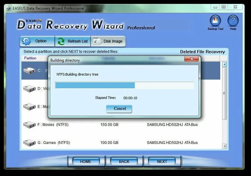Image resolution: width=251 pixels, height=176 pixels.
Task: Click the 150.00 GB capacity value
Action: pyautogui.click(x=109, y=125)
